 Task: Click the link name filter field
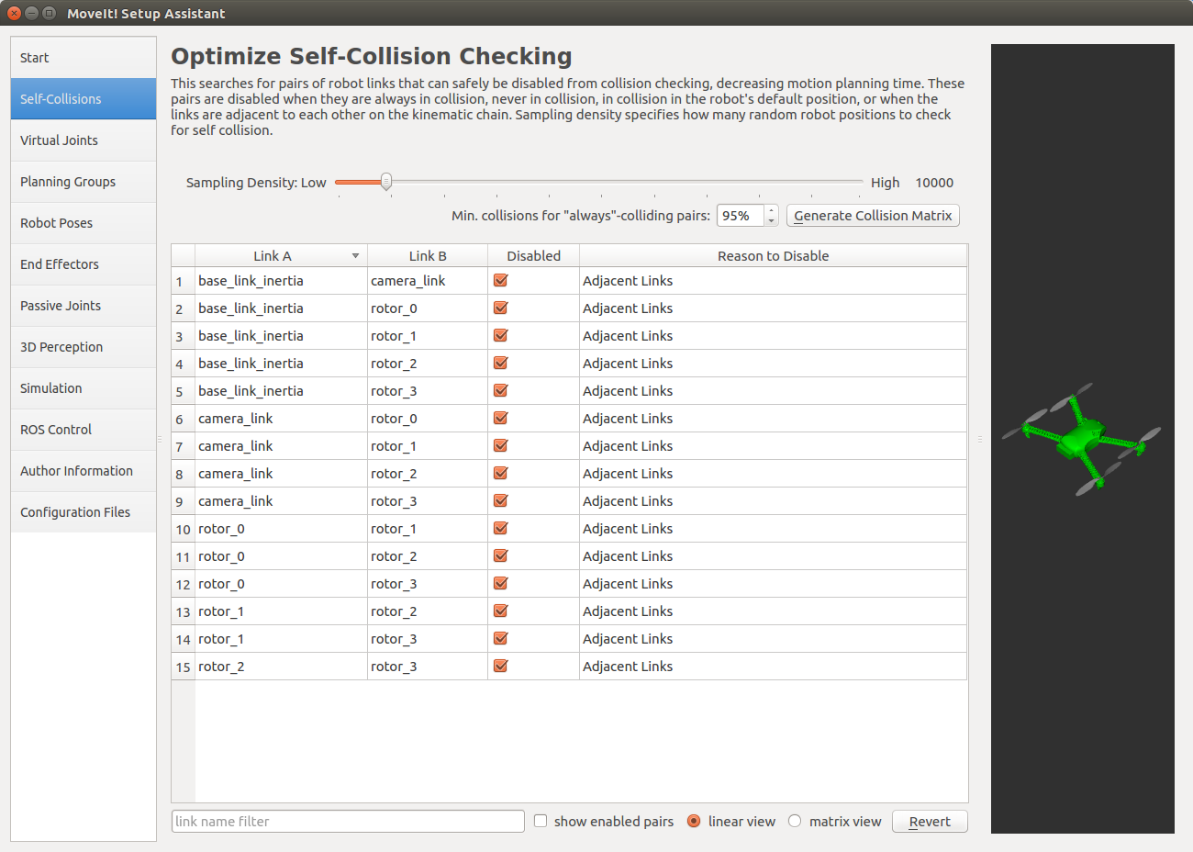(x=348, y=822)
